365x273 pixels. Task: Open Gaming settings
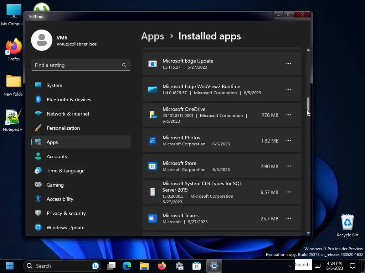tap(81, 185)
